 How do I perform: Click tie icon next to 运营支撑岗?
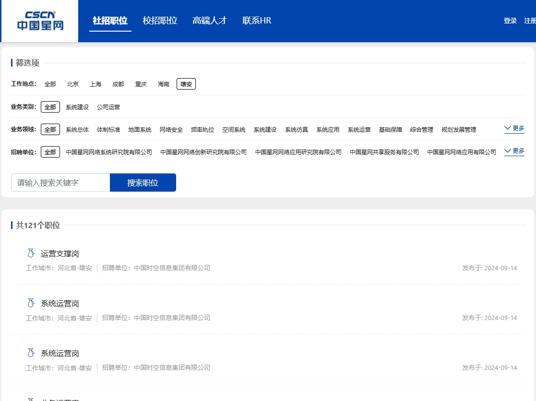tap(31, 253)
